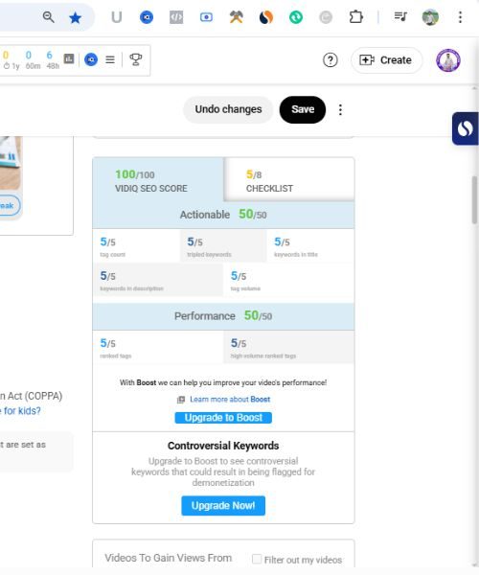Open the blue screen recorder extension icon
Image resolution: width=479 pixels, height=575 pixels.
pyautogui.click(x=206, y=17)
